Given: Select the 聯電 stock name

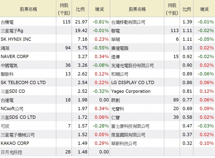Looking at the screenshot, I should [116, 31].
